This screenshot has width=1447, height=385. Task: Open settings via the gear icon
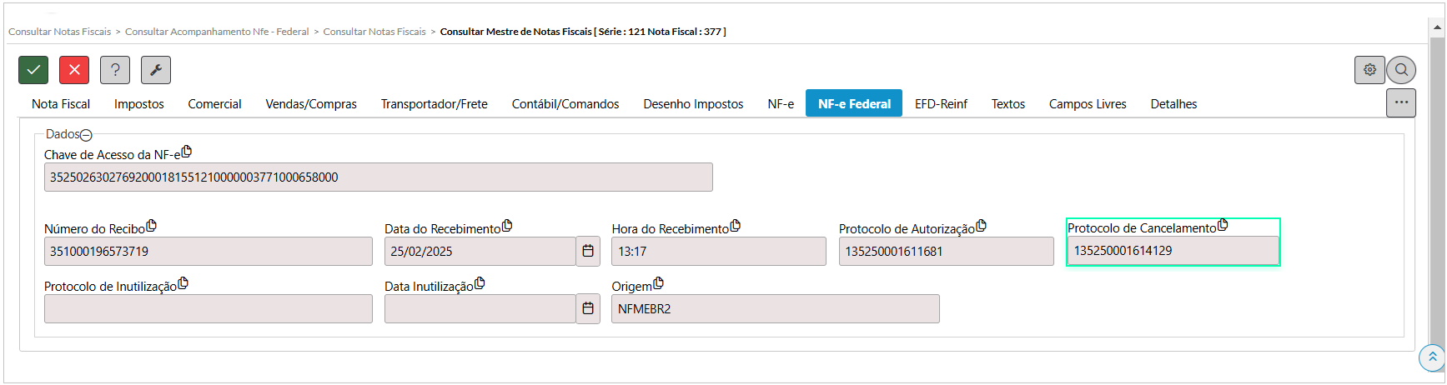pos(1369,70)
